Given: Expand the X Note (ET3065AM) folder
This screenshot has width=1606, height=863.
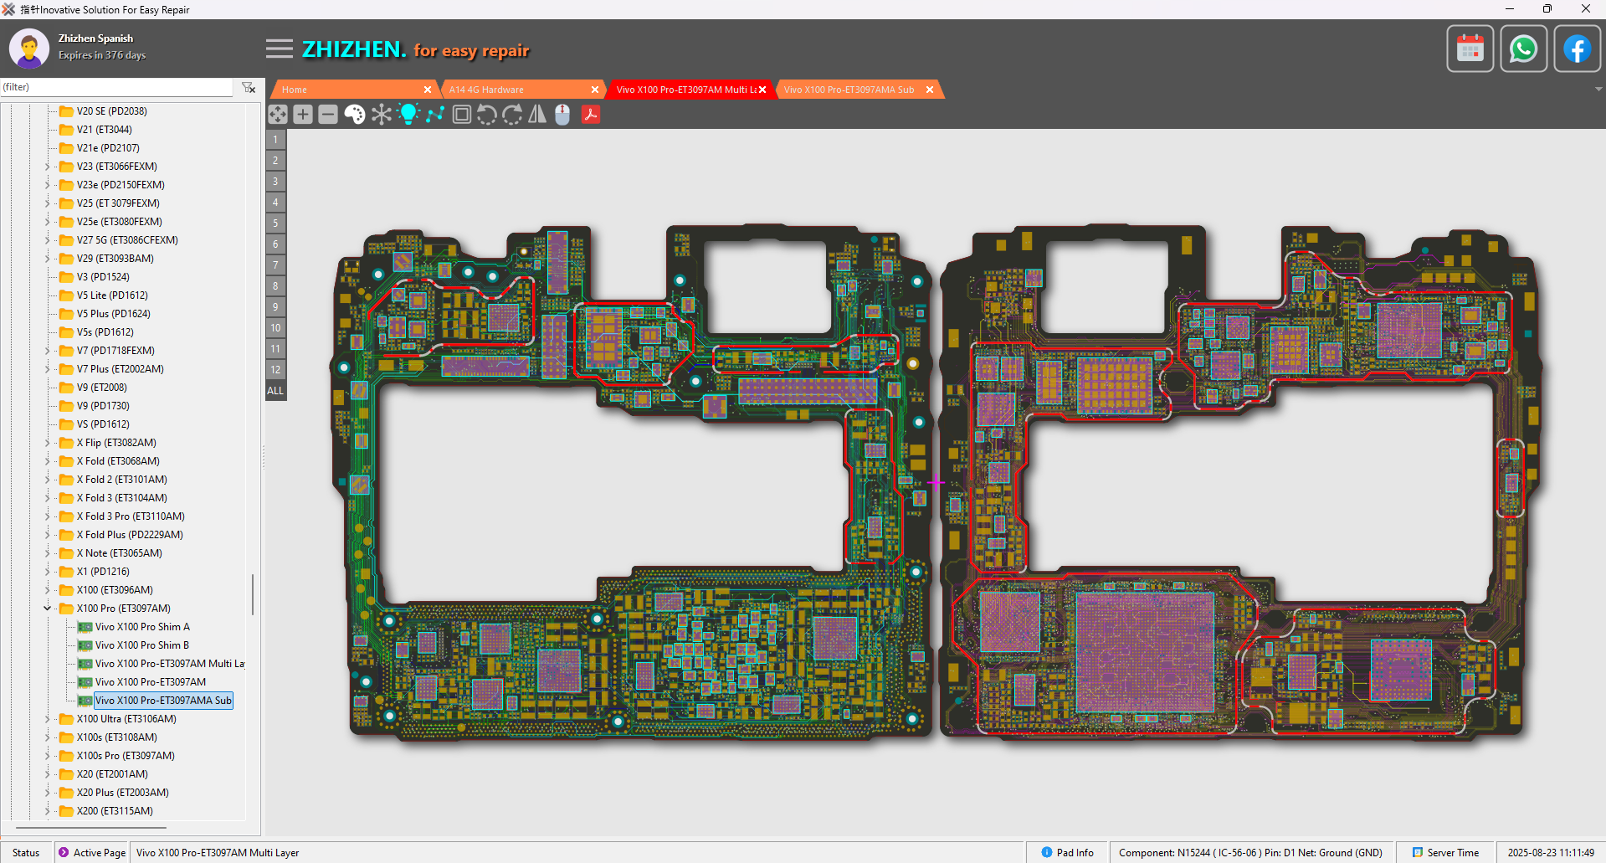Looking at the screenshot, I should coord(48,553).
